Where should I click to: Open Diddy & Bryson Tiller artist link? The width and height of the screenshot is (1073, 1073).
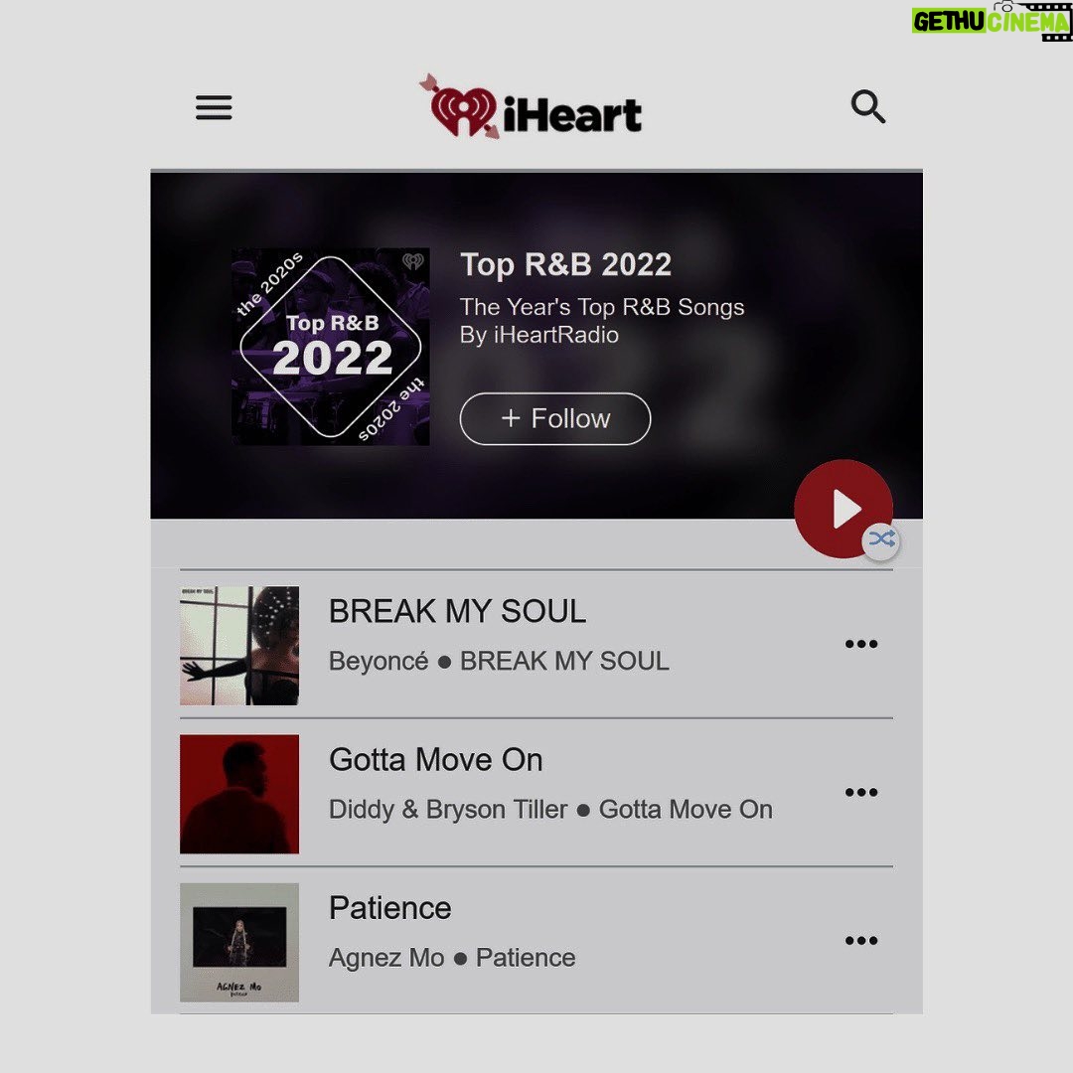click(448, 810)
